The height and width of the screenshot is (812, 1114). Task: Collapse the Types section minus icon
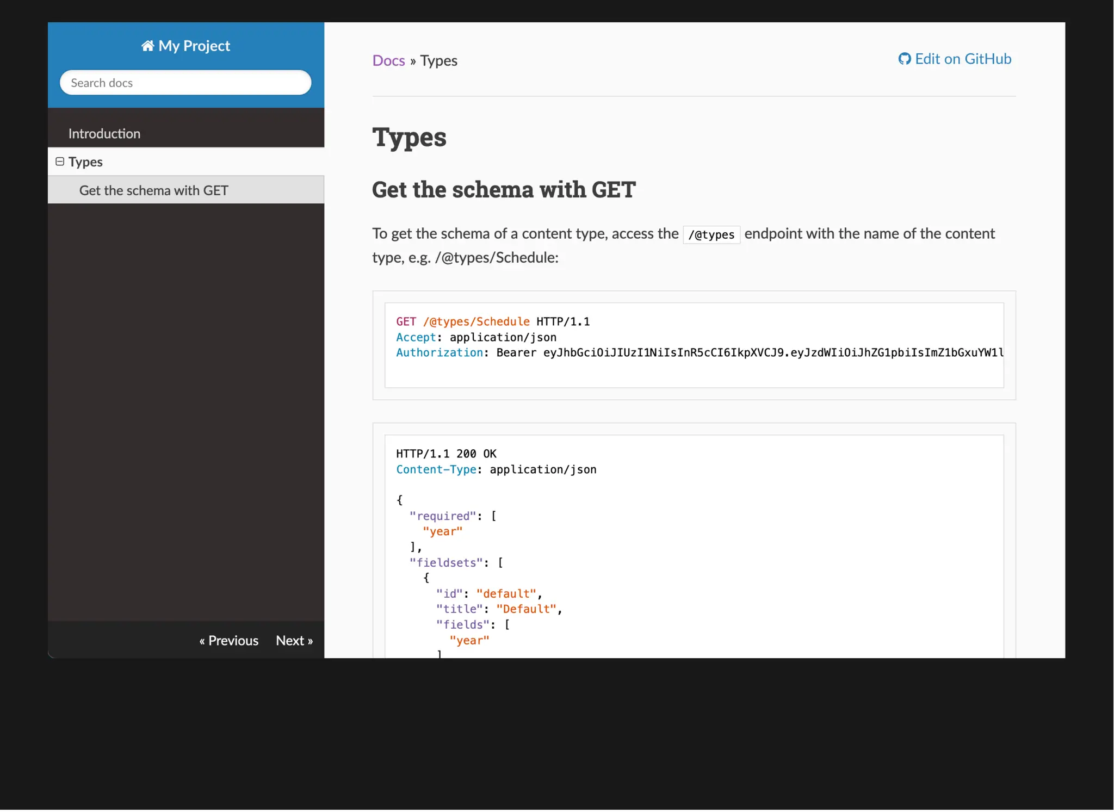pyautogui.click(x=60, y=162)
